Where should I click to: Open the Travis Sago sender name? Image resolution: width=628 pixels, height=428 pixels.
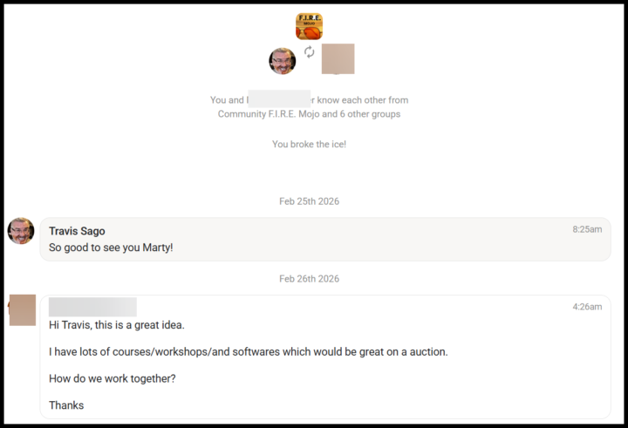(77, 231)
